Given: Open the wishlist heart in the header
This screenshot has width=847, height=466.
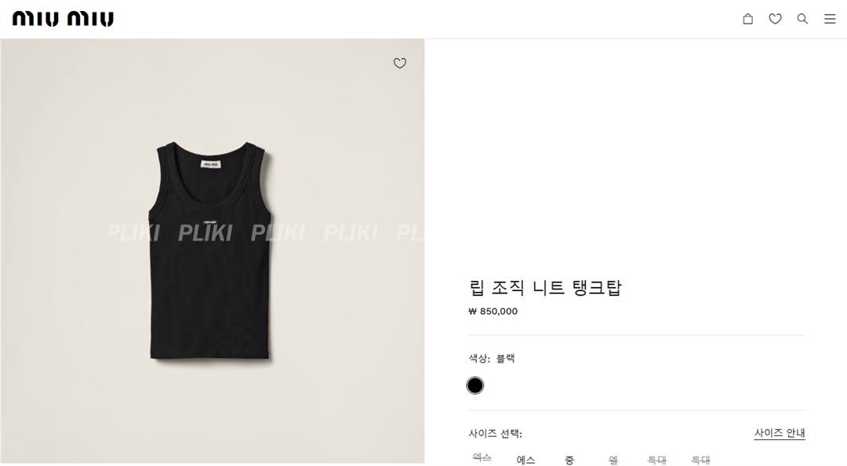Looking at the screenshot, I should 775,19.
